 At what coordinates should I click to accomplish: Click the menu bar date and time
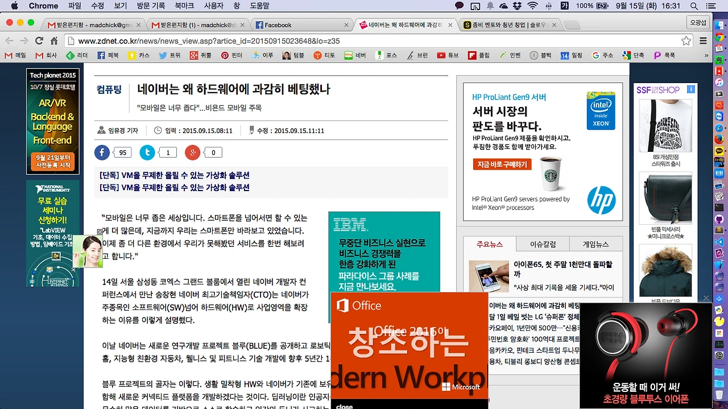coord(648,6)
